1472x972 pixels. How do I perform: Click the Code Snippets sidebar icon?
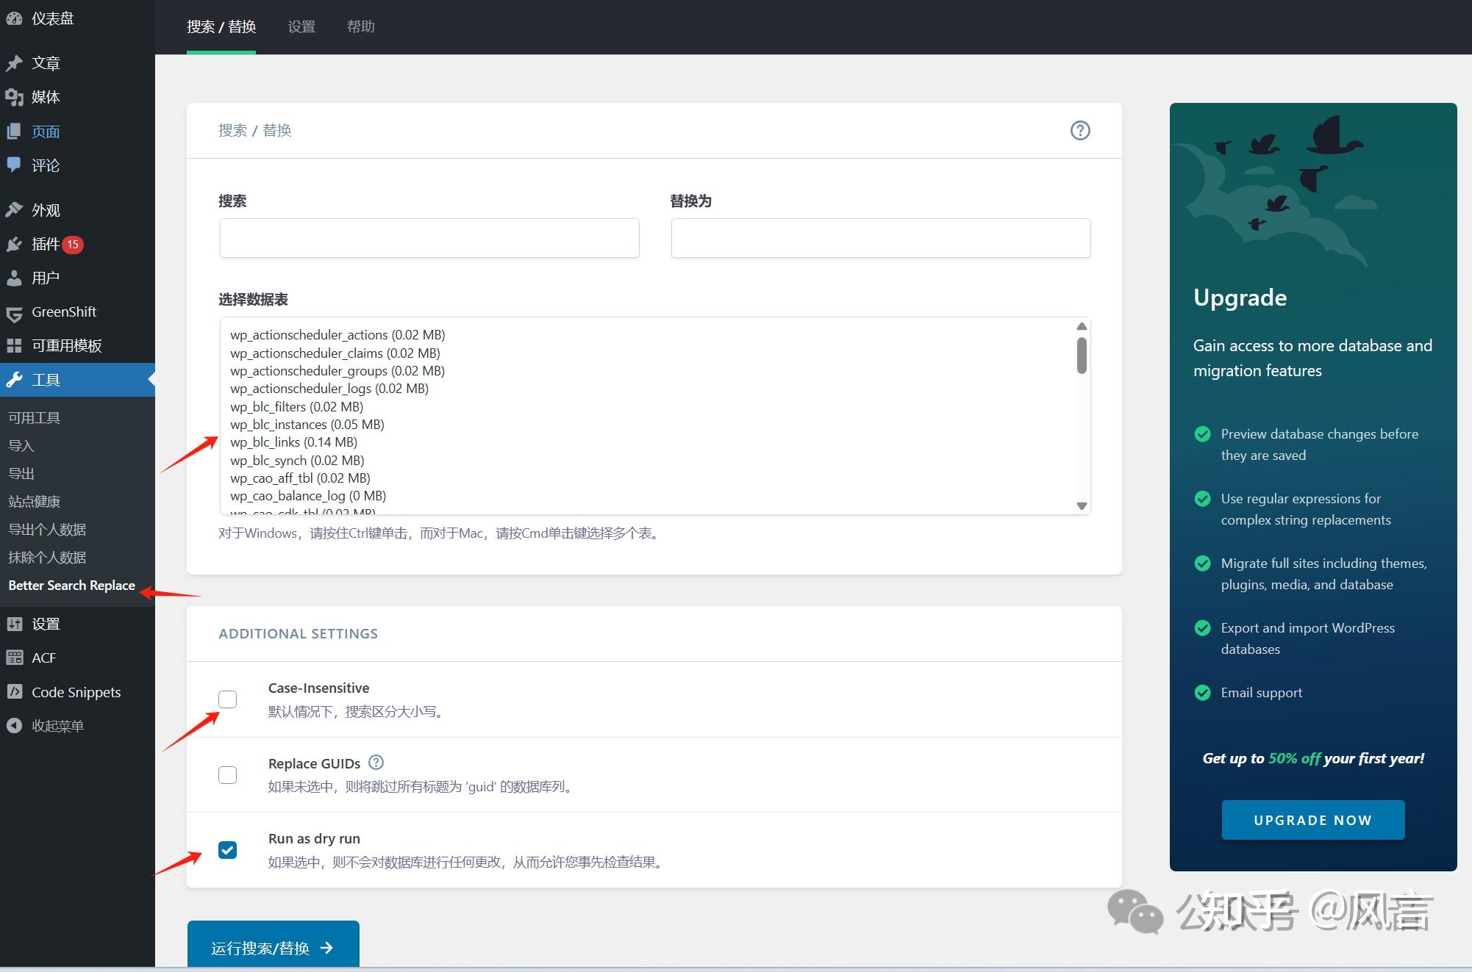14,692
